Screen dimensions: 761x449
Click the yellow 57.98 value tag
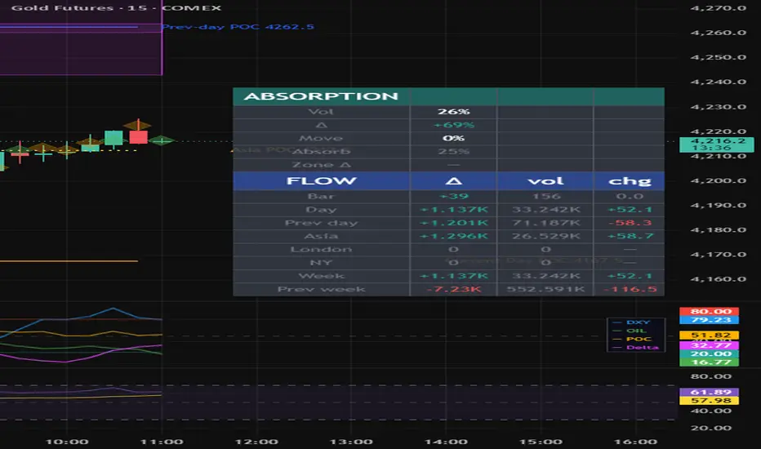tap(709, 401)
